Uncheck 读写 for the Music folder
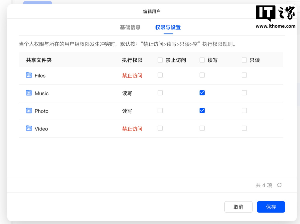 pos(202,93)
